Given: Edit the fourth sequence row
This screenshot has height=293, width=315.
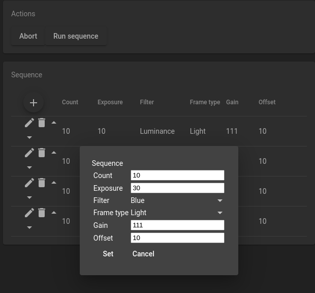Looking at the screenshot, I should pyautogui.click(x=29, y=213).
